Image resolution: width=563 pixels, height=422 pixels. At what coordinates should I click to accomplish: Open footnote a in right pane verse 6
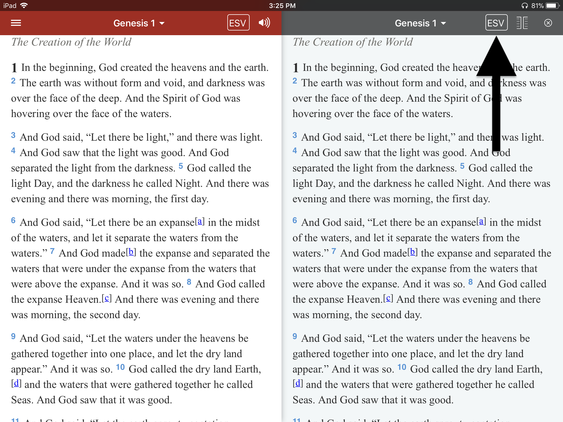click(x=481, y=221)
